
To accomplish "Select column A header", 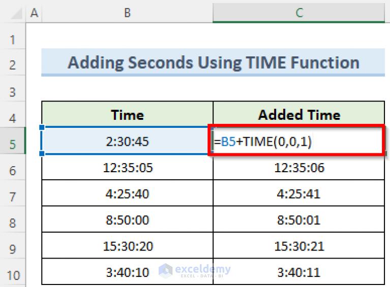I will 34,12.
